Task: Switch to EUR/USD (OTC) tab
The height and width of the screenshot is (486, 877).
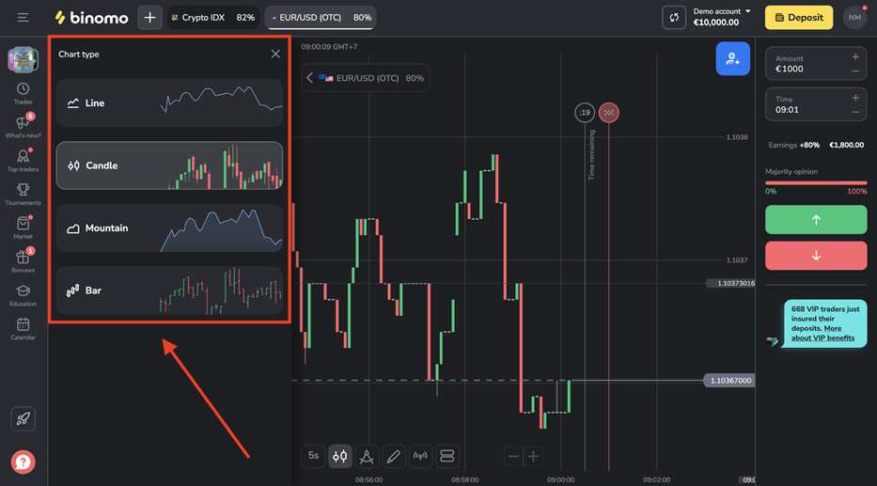Action: pos(321,17)
